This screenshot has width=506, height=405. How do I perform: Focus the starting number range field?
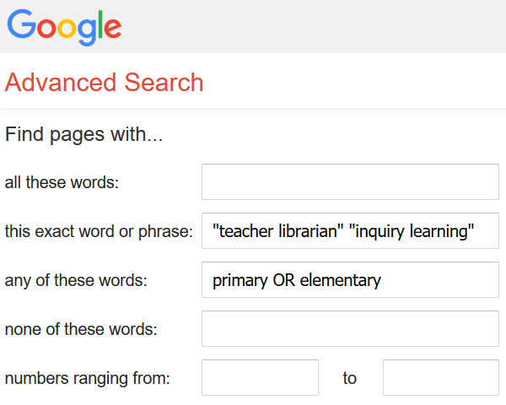pyautogui.click(x=260, y=377)
